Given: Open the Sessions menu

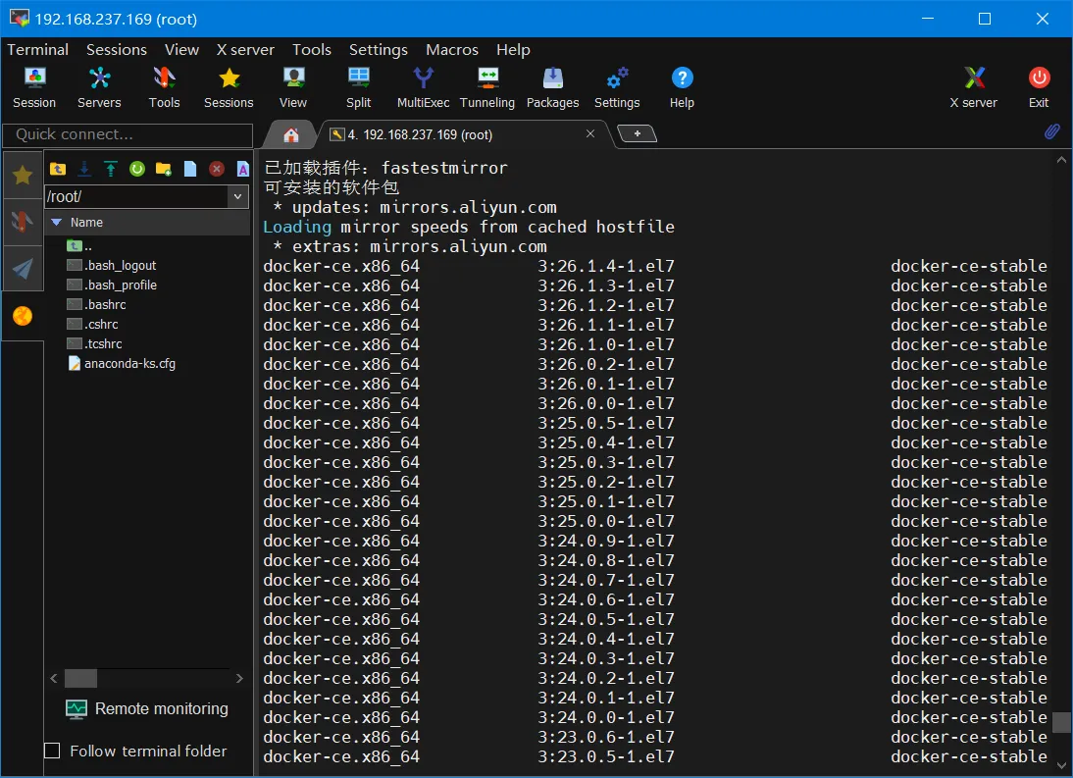Looking at the screenshot, I should click(x=117, y=49).
